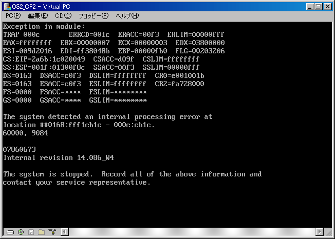Click the network adapter status icon
Screen dimensions: 335x239
tap(52, 232)
